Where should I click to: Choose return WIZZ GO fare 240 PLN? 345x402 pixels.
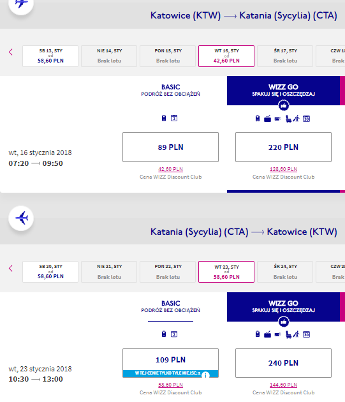(283, 363)
